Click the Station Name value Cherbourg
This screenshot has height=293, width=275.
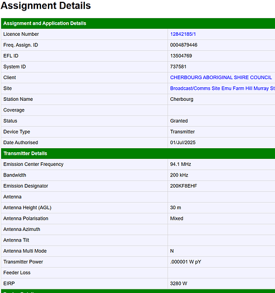[181, 99]
